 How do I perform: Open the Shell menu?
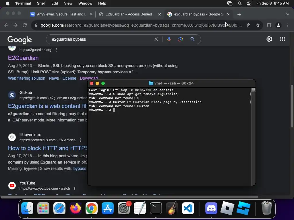41,3
